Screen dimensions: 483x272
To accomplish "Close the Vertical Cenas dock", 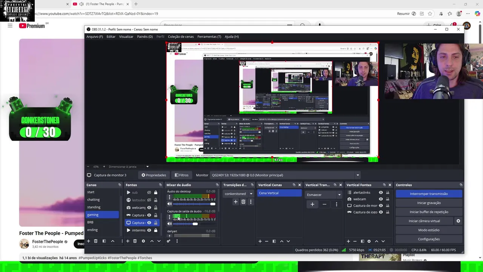I will 300,185.
